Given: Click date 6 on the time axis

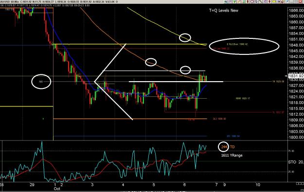Looking at the screenshot, I should (x=184, y=185).
